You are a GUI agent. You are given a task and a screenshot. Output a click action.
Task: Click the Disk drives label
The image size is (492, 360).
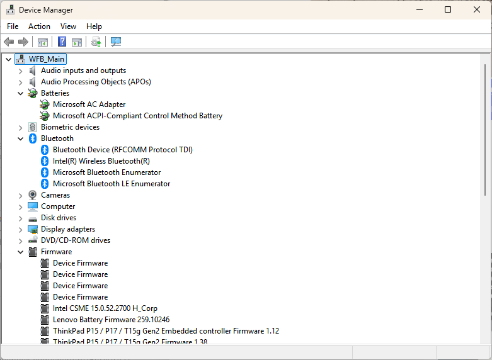coord(59,218)
